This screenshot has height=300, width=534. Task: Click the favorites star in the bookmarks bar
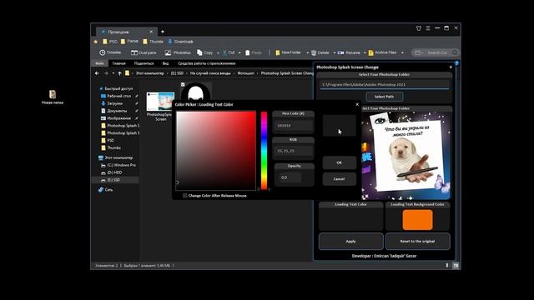tap(96, 42)
